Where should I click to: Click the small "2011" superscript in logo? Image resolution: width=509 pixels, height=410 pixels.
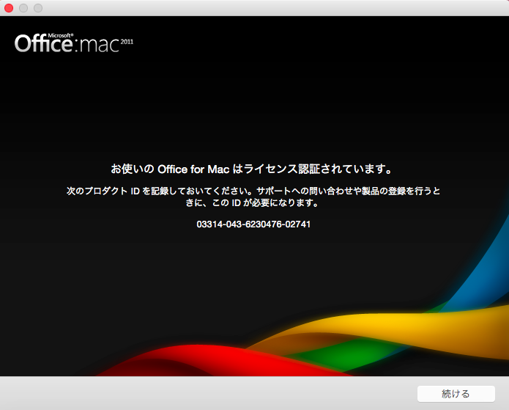(x=127, y=41)
